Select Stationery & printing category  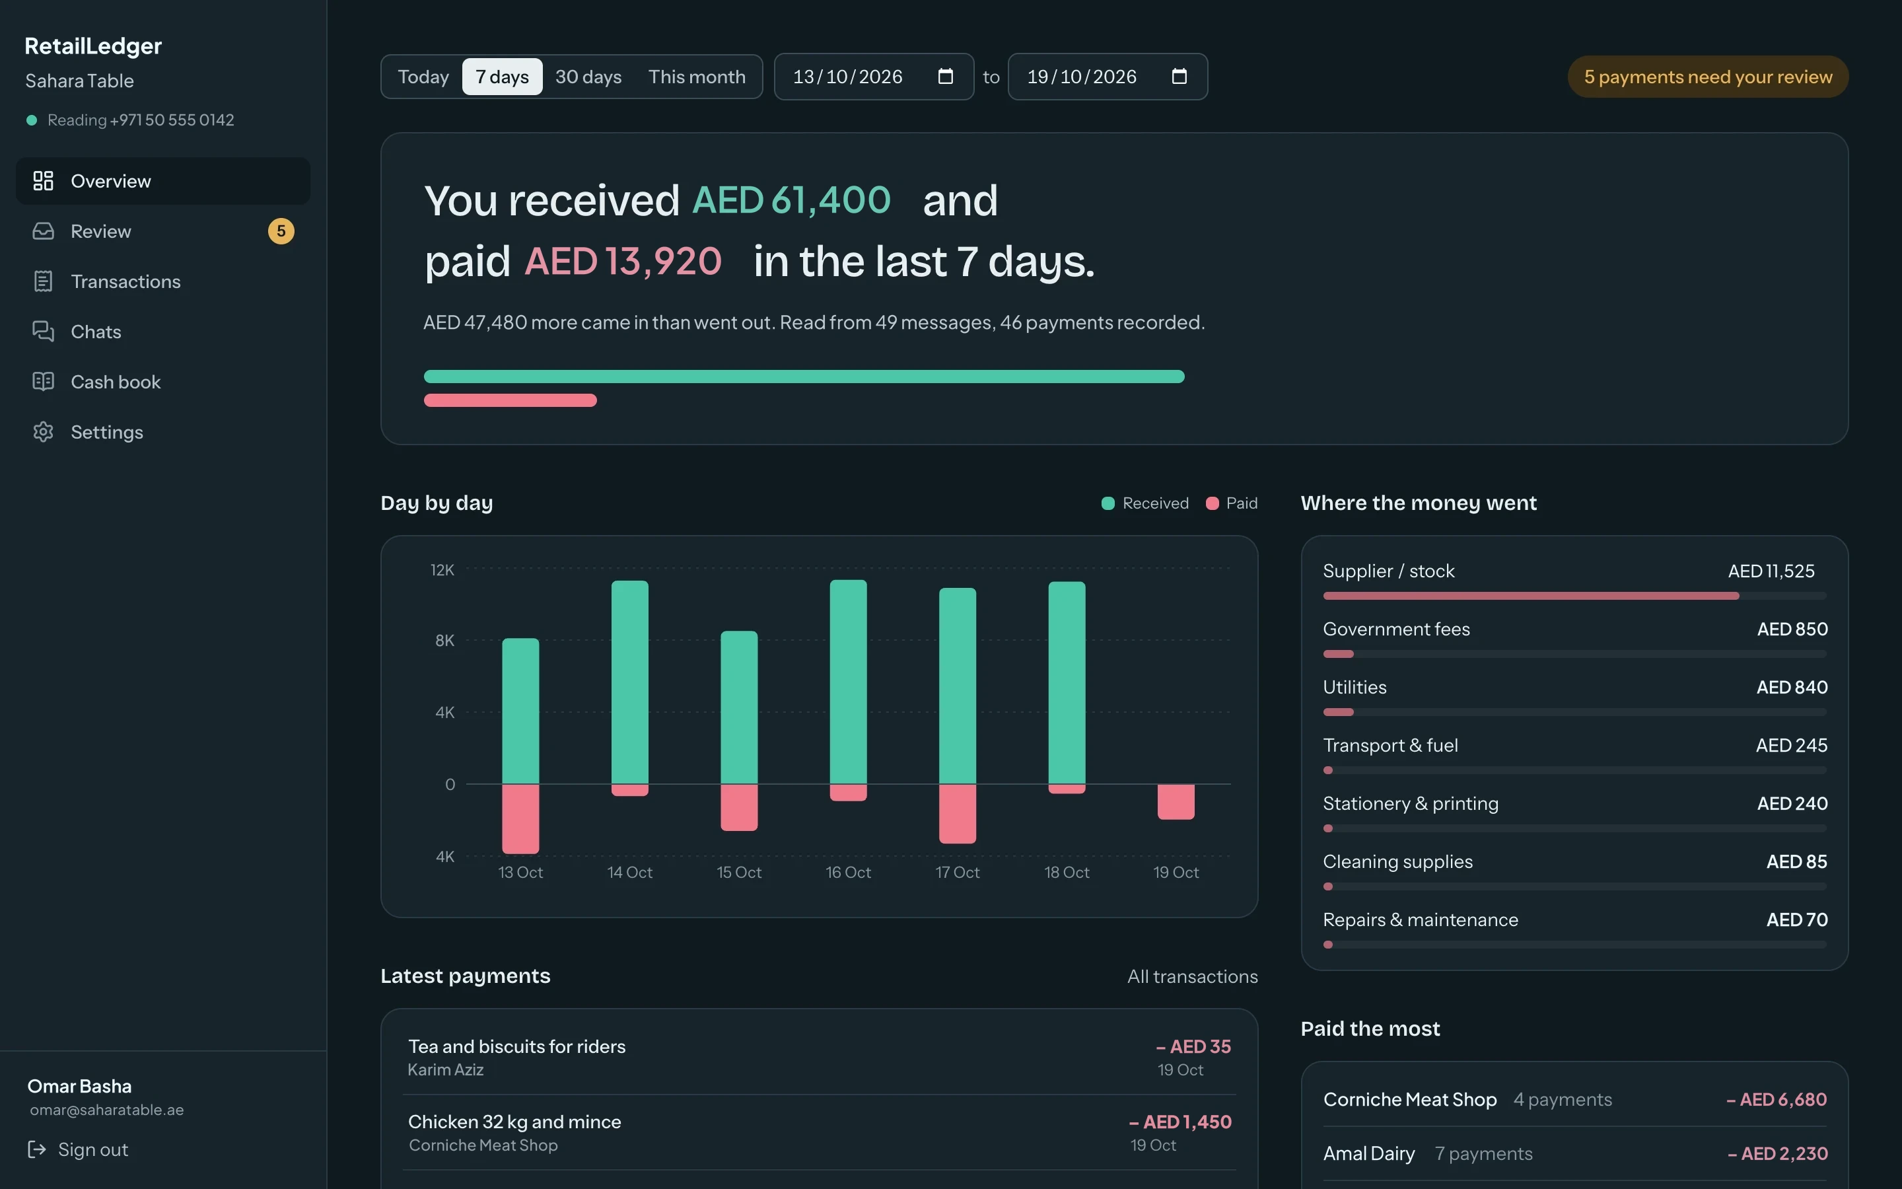coord(1574,813)
